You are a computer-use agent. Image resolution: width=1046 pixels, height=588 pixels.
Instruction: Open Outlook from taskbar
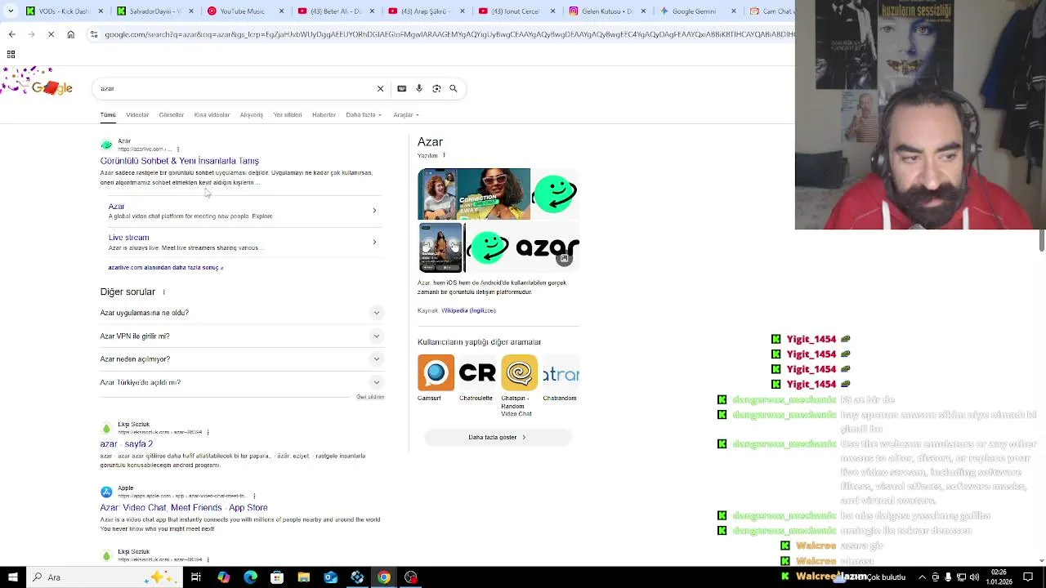point(330,577)
